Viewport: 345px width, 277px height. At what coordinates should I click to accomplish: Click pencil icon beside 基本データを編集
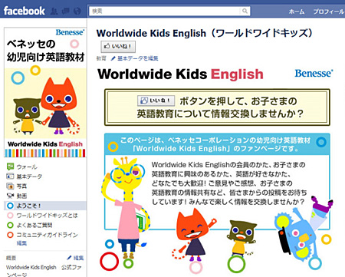(113, 58)
